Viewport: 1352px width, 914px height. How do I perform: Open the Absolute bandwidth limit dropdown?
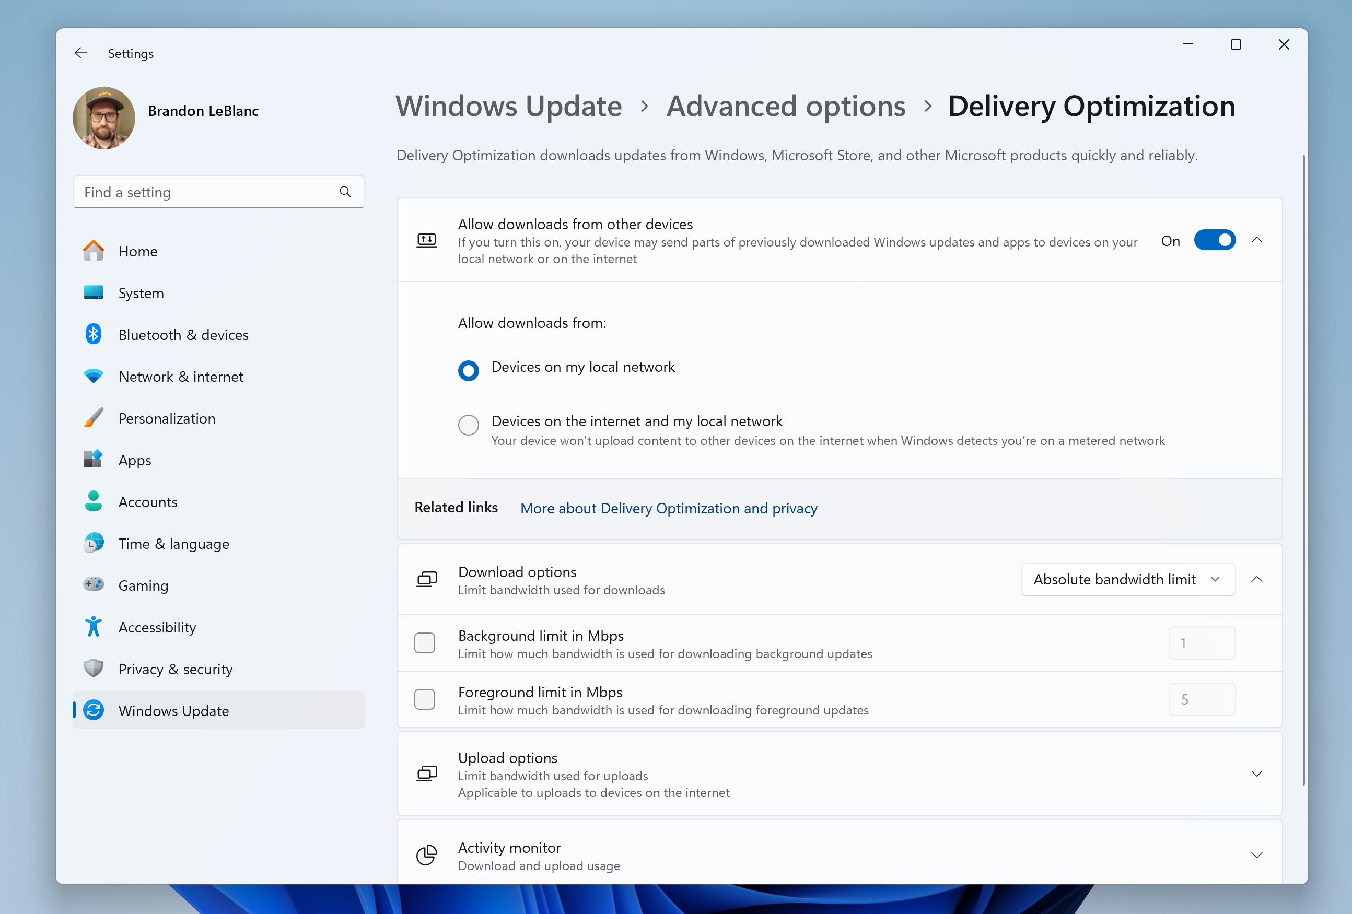[1127, 579]
